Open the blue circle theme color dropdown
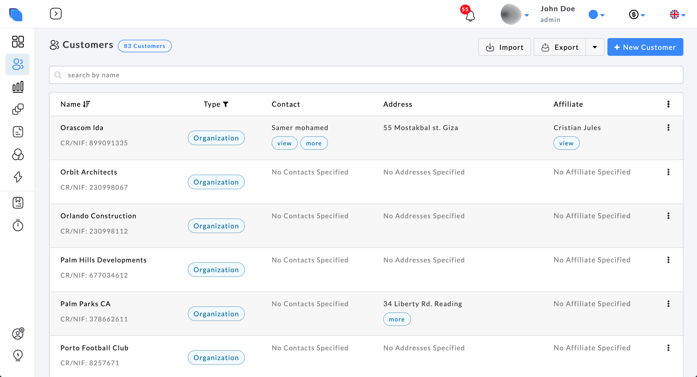This screenshot has height=377, width=697. point(596,15)
